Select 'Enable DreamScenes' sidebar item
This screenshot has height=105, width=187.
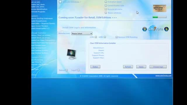[x=39, y=21]
